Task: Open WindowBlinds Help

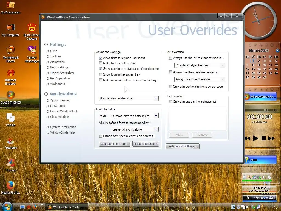Action: pos(62,132)
